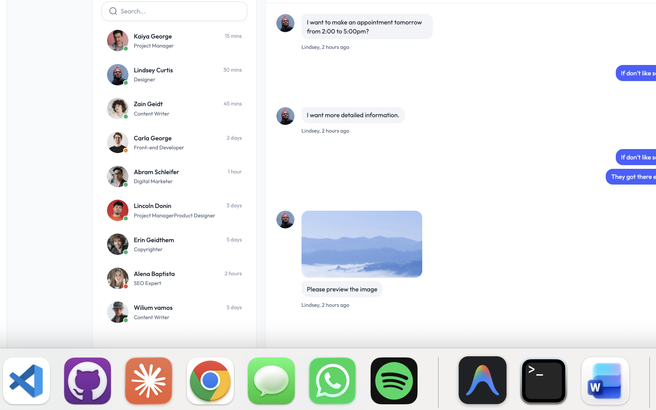Viewport: 656px width, 410px height.
Task: Open the Claude app in the dock
Action: (149, 381)
